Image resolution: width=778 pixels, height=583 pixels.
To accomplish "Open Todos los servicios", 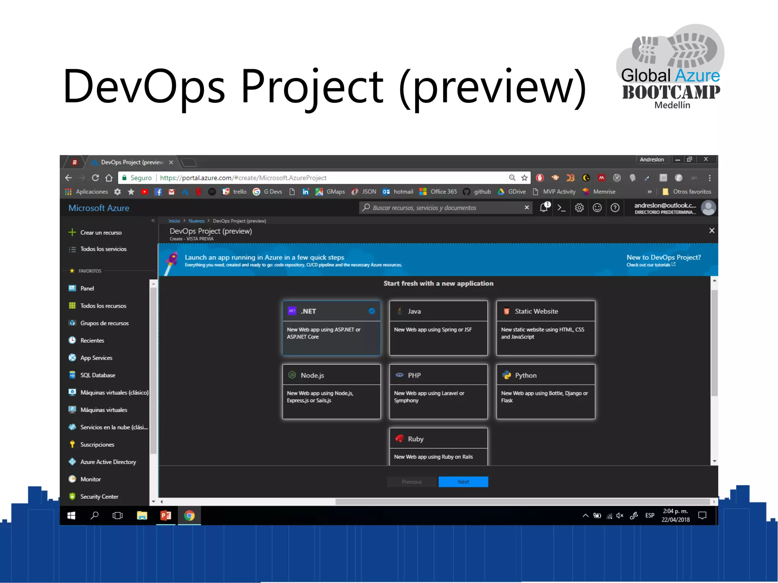I will coord(98,249).
